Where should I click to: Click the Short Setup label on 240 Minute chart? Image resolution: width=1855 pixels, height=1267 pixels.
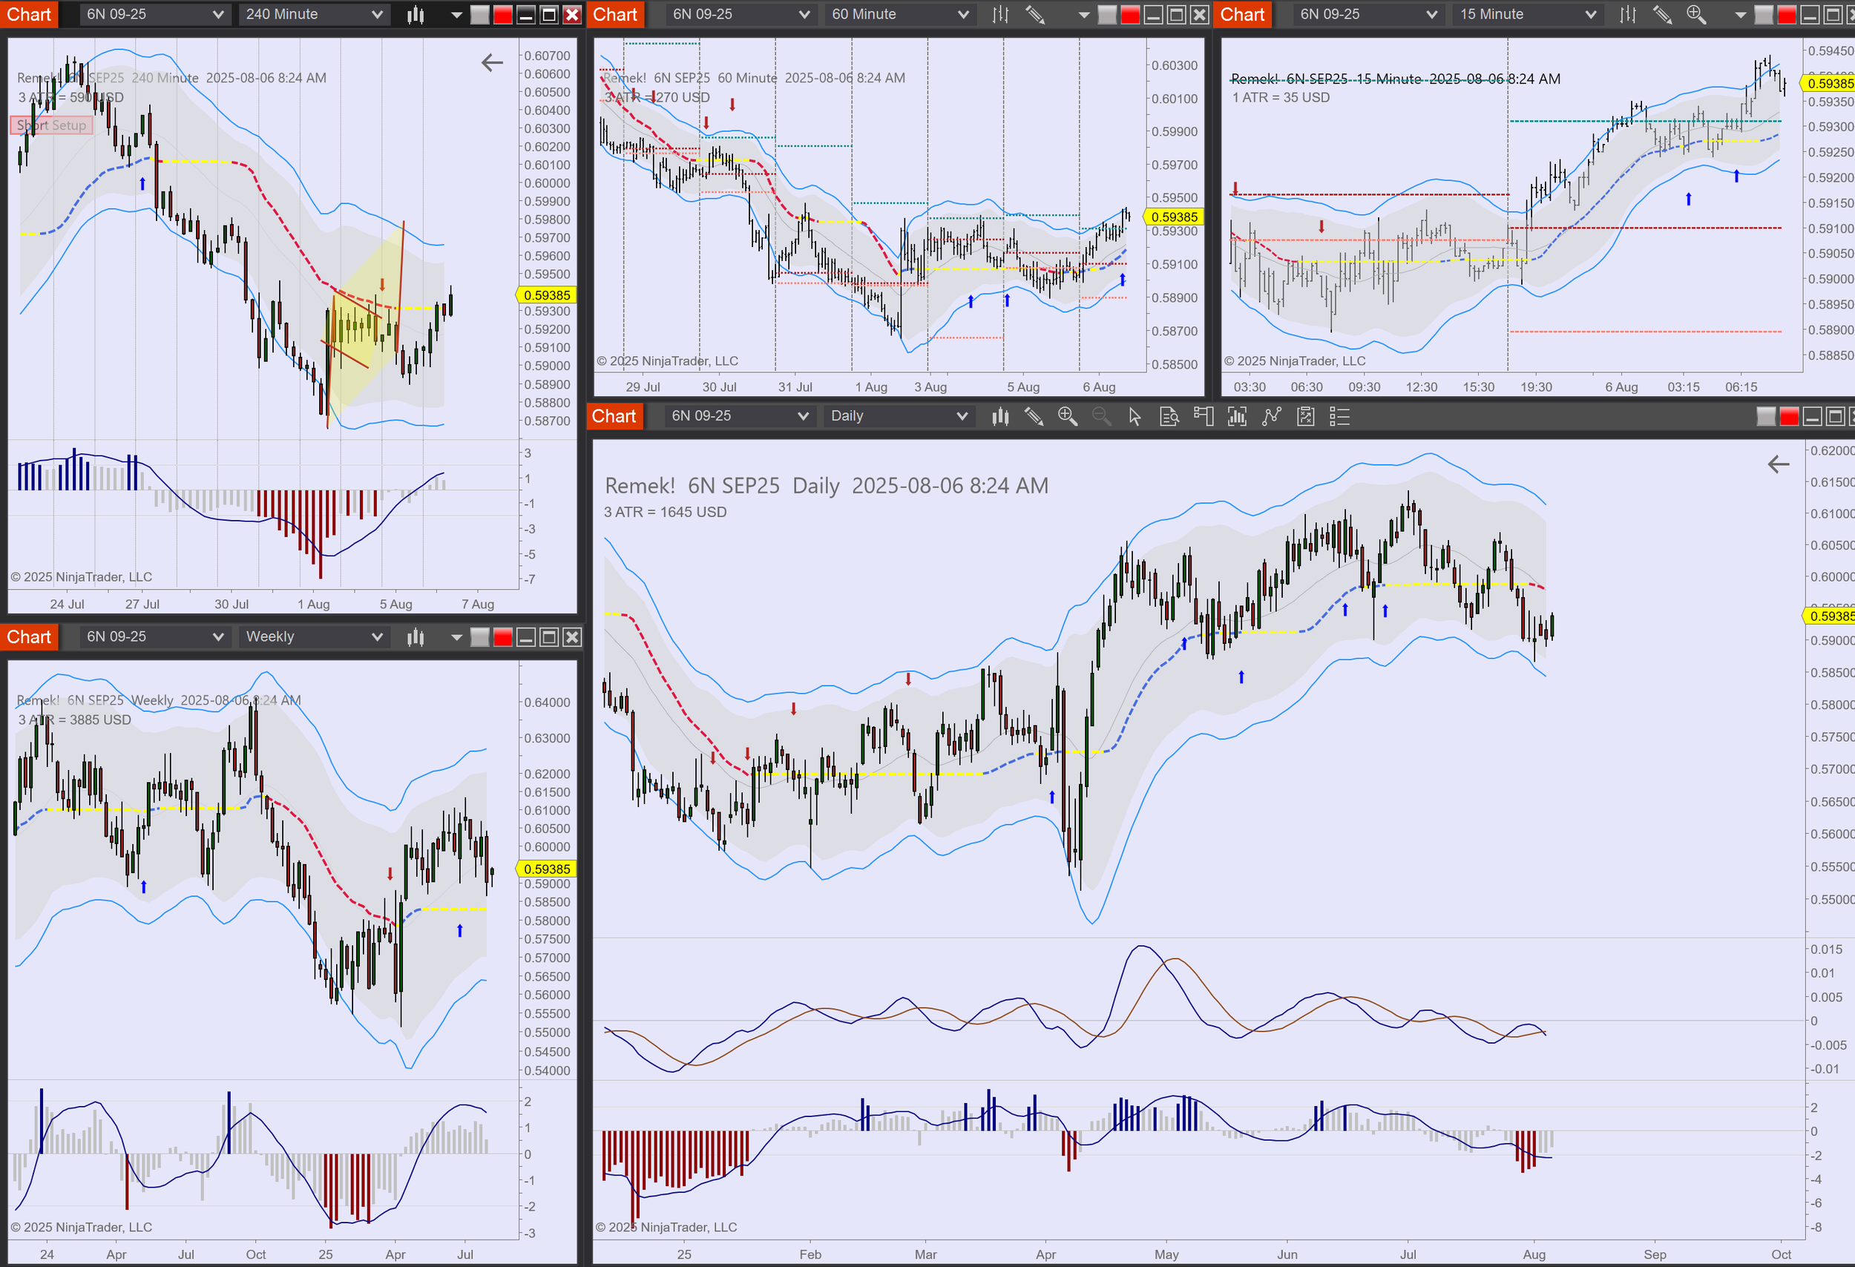click(x=52, y=125)
